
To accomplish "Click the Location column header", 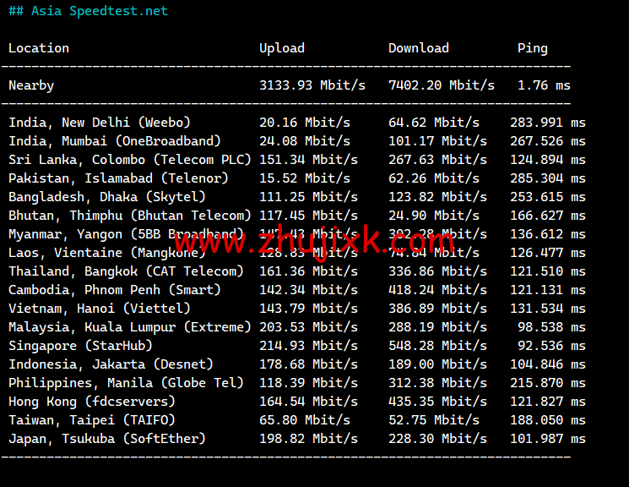I will pyautogui.click(x=39, y=48).
